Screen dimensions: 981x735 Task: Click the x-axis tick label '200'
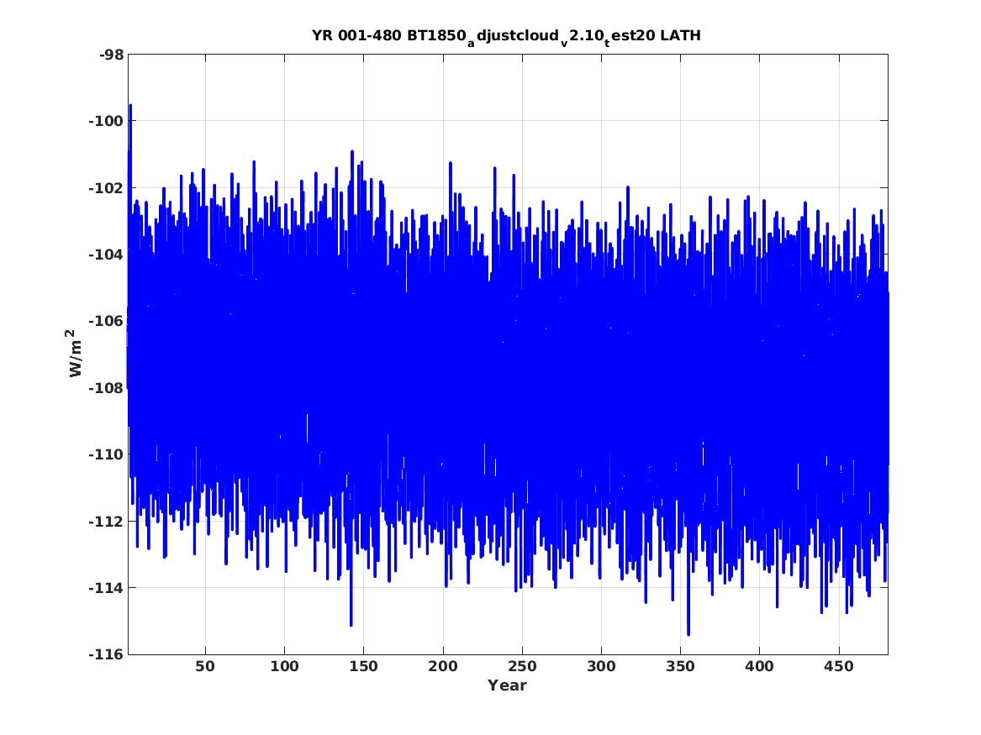[443, 667]
